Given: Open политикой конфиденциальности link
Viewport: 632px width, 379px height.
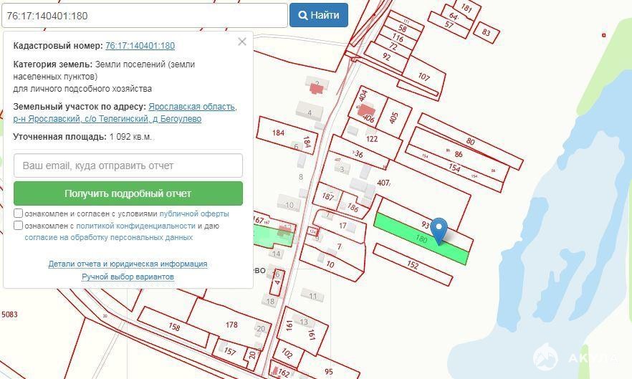Looking at the screenshot, I should 135,226.
